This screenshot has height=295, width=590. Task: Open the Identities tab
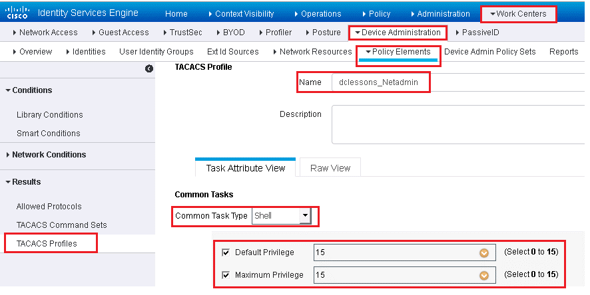[86, 52]
